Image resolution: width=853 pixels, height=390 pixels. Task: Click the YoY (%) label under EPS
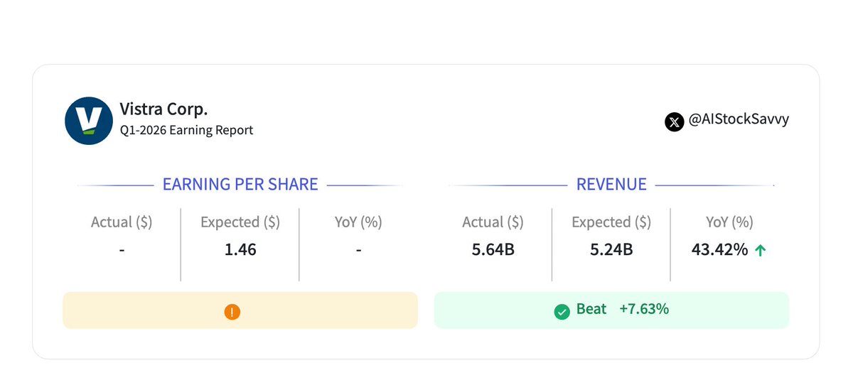coord(358,222)
